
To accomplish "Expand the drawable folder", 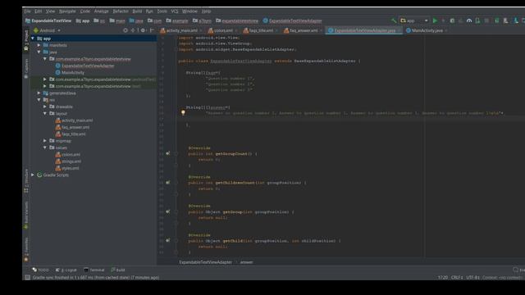I will tap(45, 107).
